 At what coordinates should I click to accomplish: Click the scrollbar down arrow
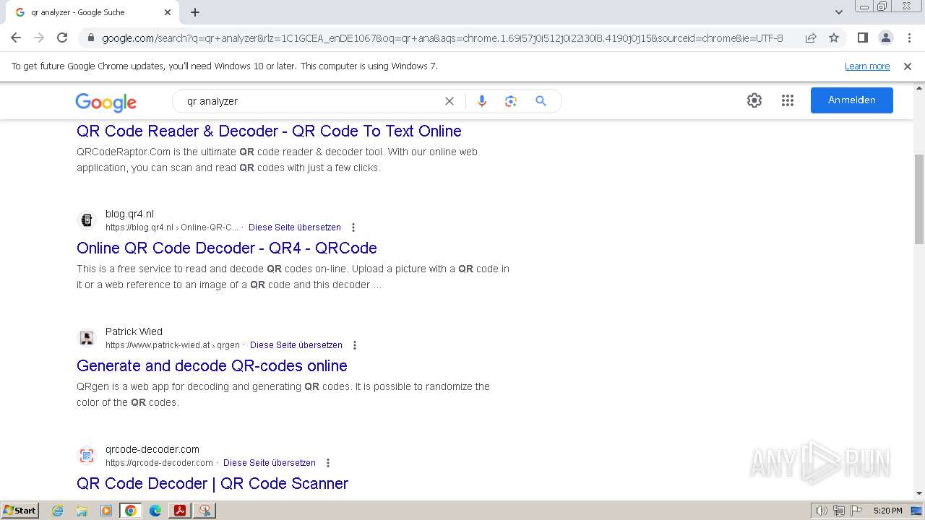coord(919,493)
